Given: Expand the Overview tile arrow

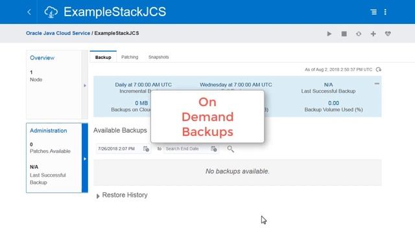Looking at the screenshot, I should pyautogui.click(x=85, y=85).
